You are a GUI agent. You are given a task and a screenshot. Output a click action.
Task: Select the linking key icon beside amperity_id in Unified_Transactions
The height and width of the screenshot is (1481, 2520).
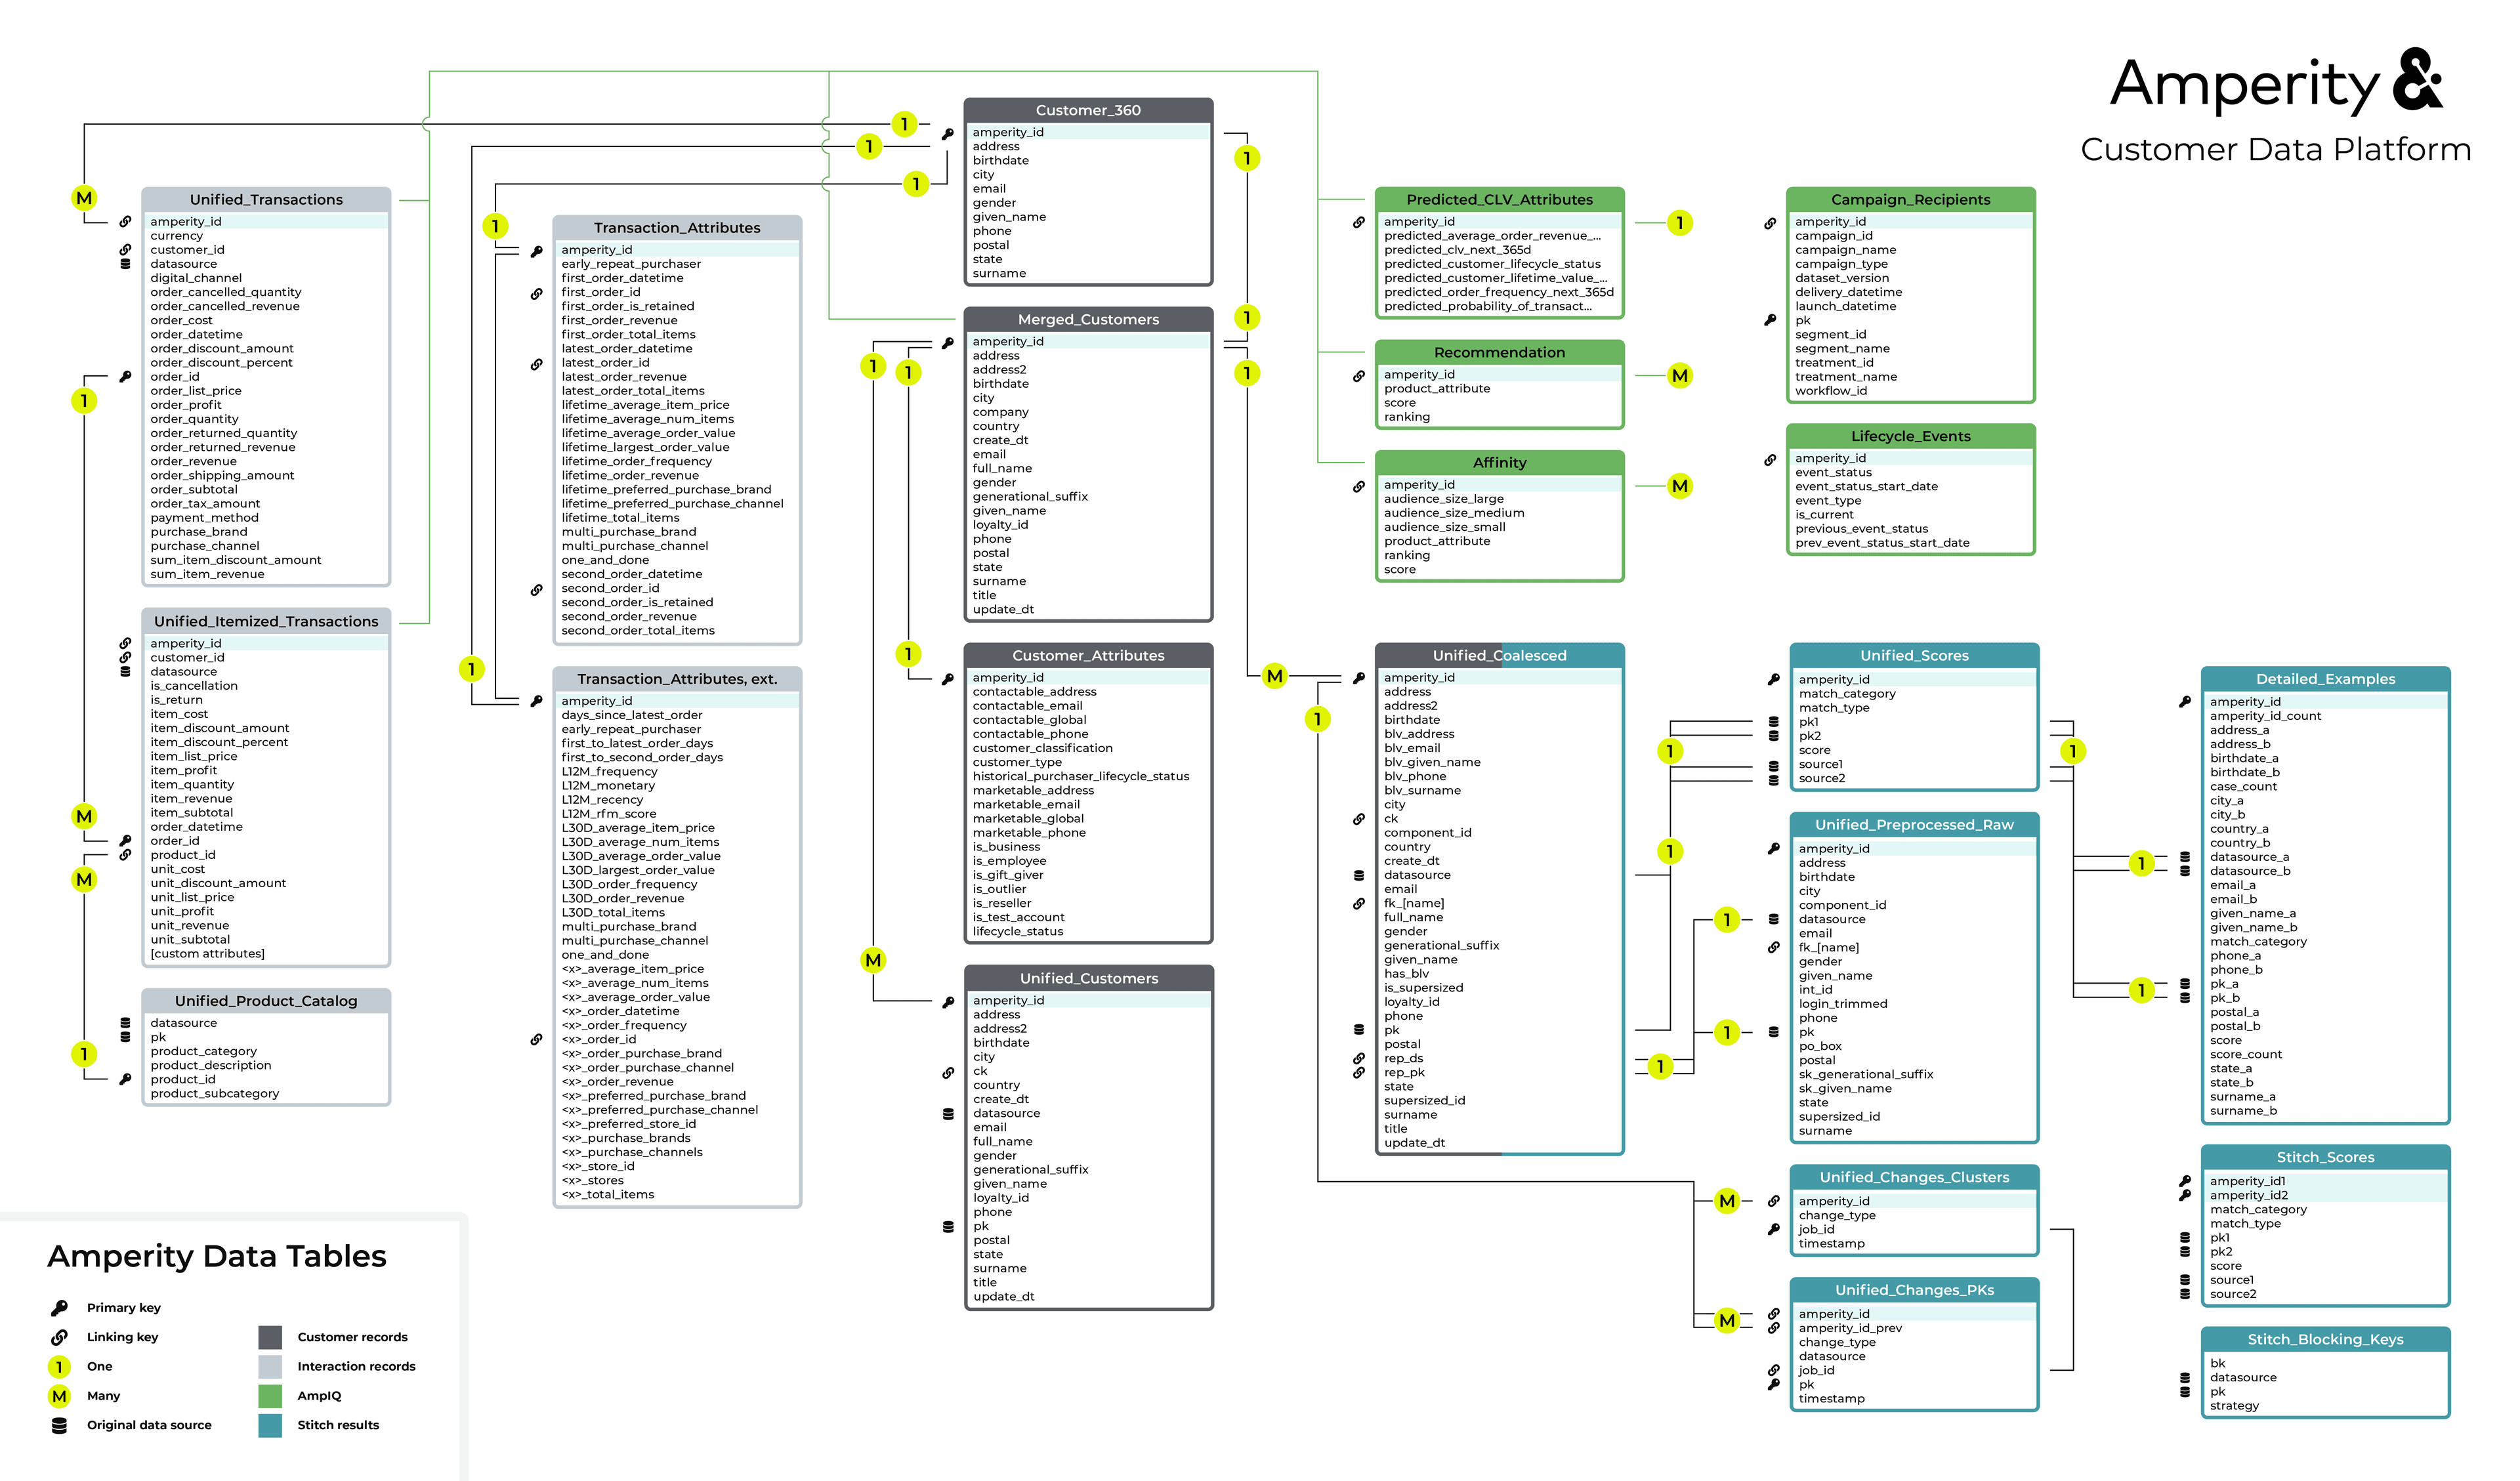tap(126, 221)
